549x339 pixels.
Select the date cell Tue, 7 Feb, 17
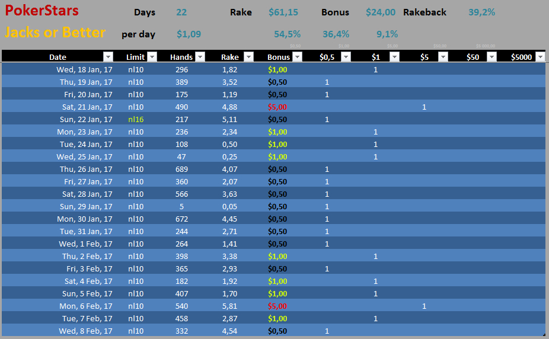88,319
